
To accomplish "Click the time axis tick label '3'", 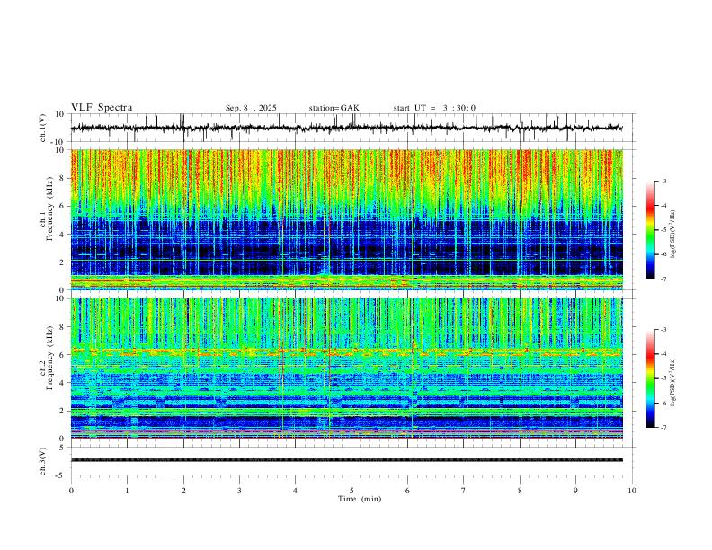I will point(239,491).
